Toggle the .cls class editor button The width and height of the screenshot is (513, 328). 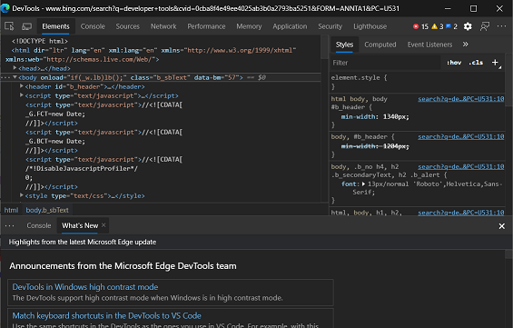[476, 63]
